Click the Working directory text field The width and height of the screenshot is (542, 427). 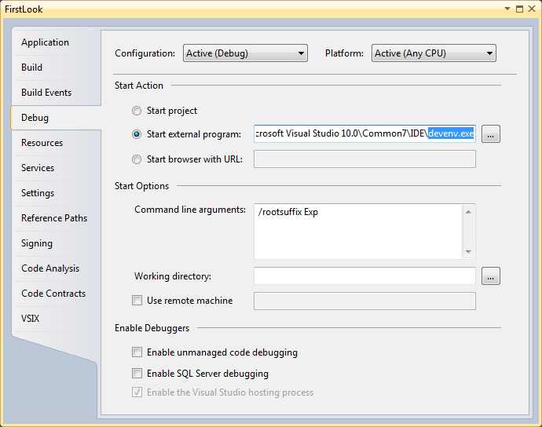click(x=364, y=276)
